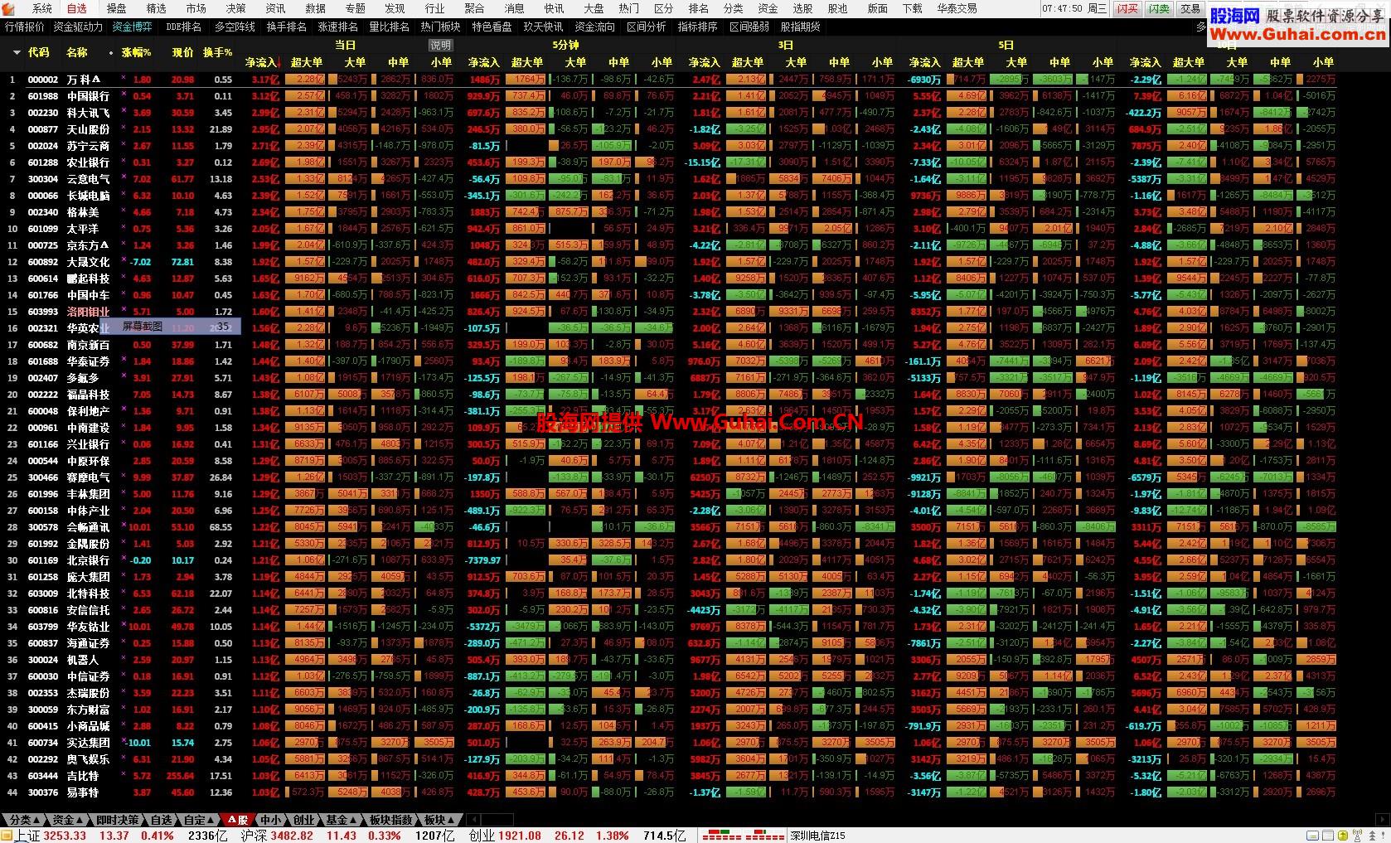Expand the 自选▲ bottom tab
The width and height of the screenshot is (1391, 843).
161,820
